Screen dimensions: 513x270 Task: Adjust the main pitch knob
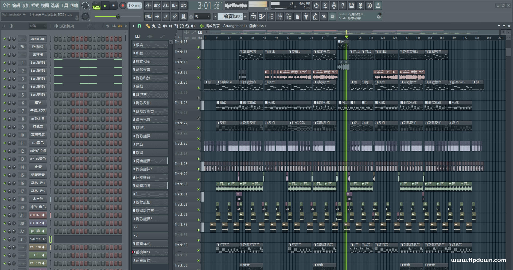click(85, 17)
